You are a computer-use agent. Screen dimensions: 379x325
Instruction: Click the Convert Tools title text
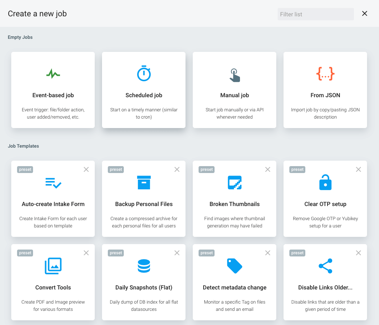(x=53, y=287)
